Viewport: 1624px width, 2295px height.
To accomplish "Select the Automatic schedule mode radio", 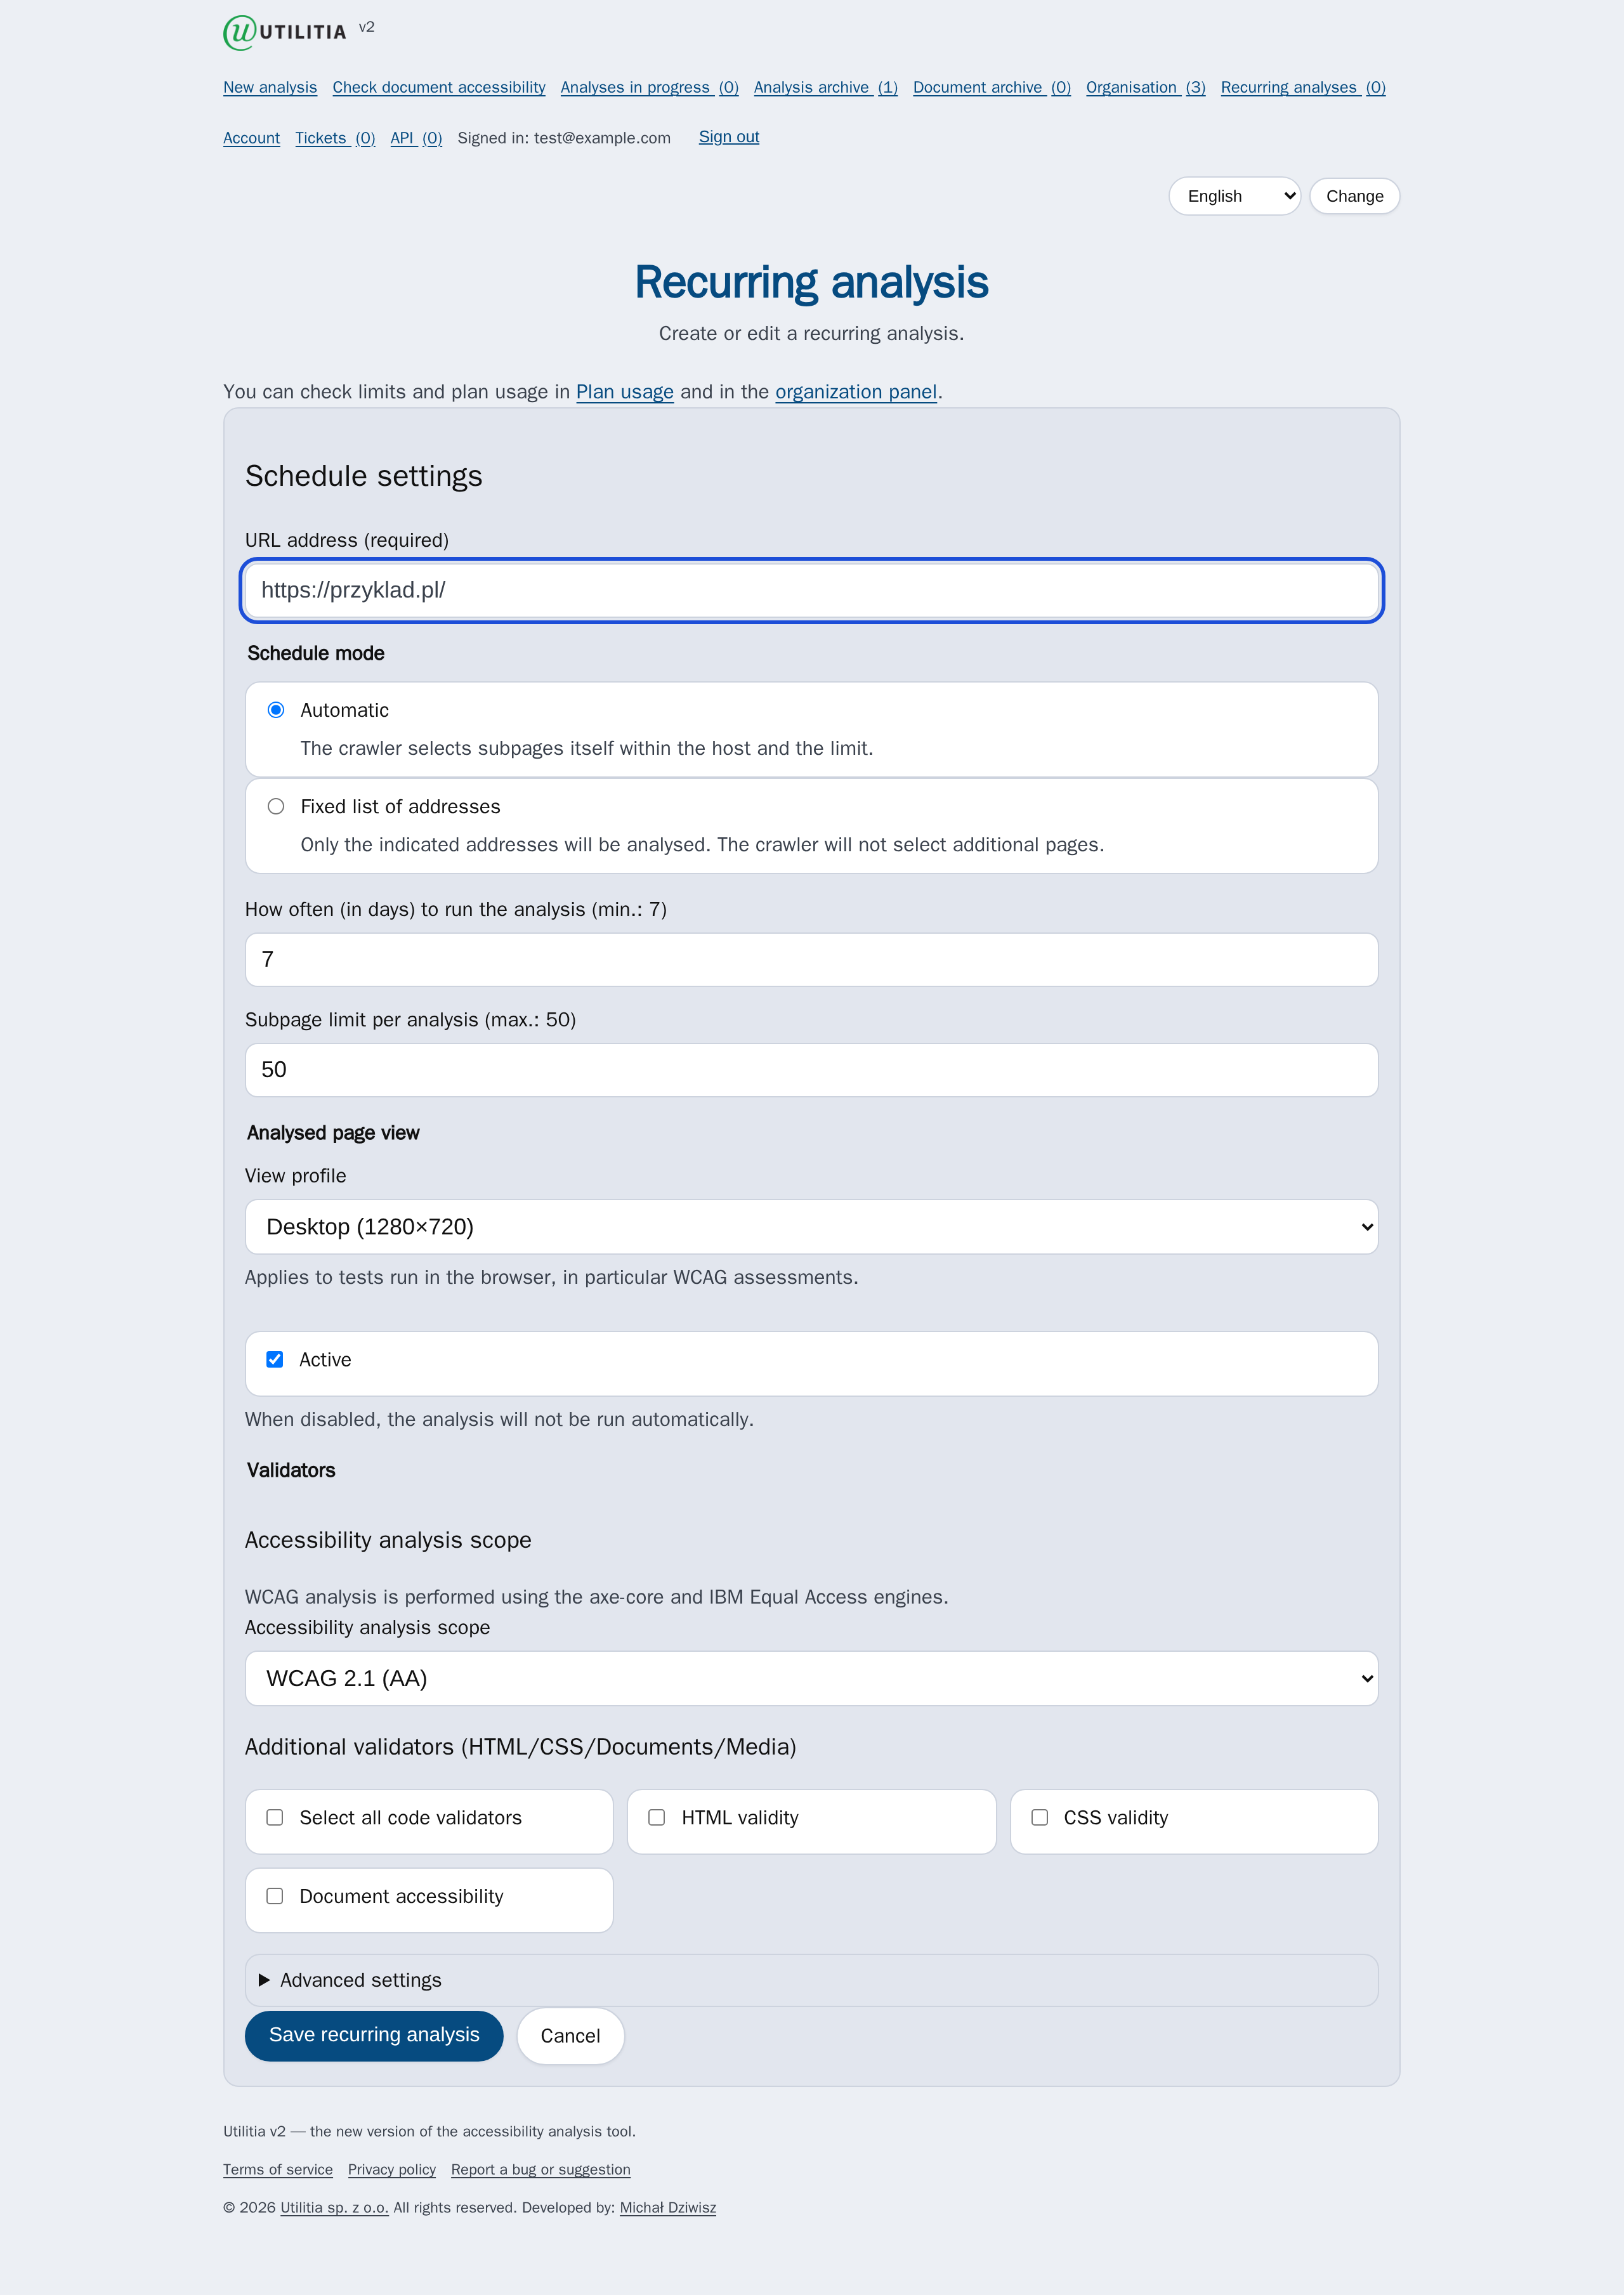I will pyautogui.click(x=276, y=710).
